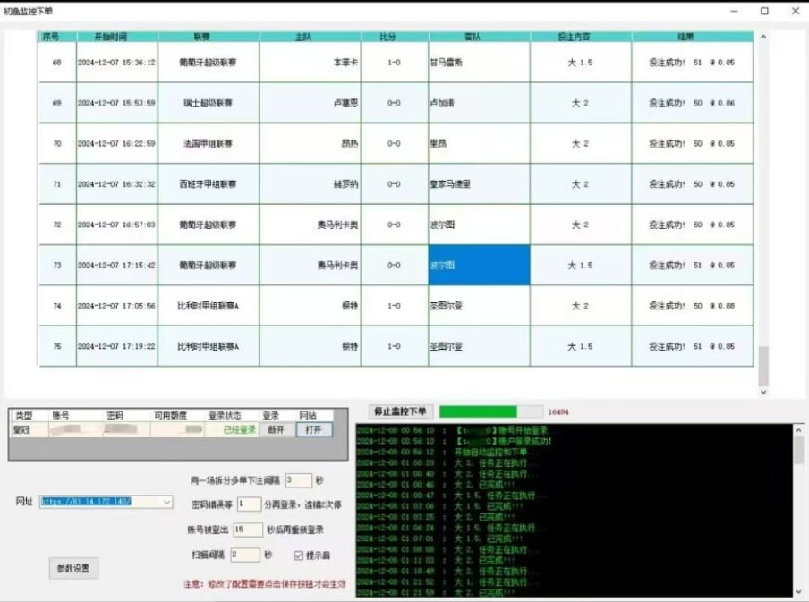Open 参数设置 parameter settings

73,568
